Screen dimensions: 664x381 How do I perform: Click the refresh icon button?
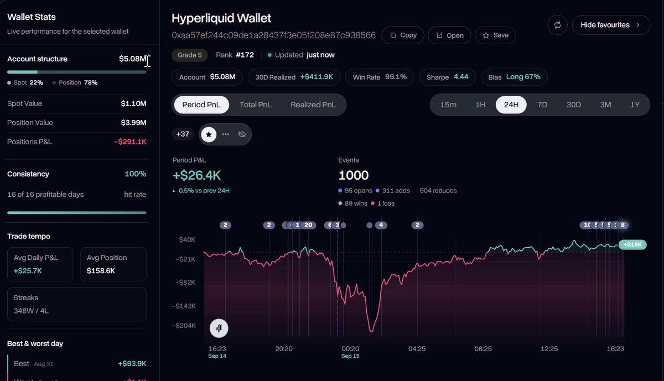click(x=557, y=25)
